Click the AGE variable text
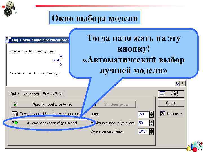The width and height of the screenshot is (203, 152). tap(56, 60)
